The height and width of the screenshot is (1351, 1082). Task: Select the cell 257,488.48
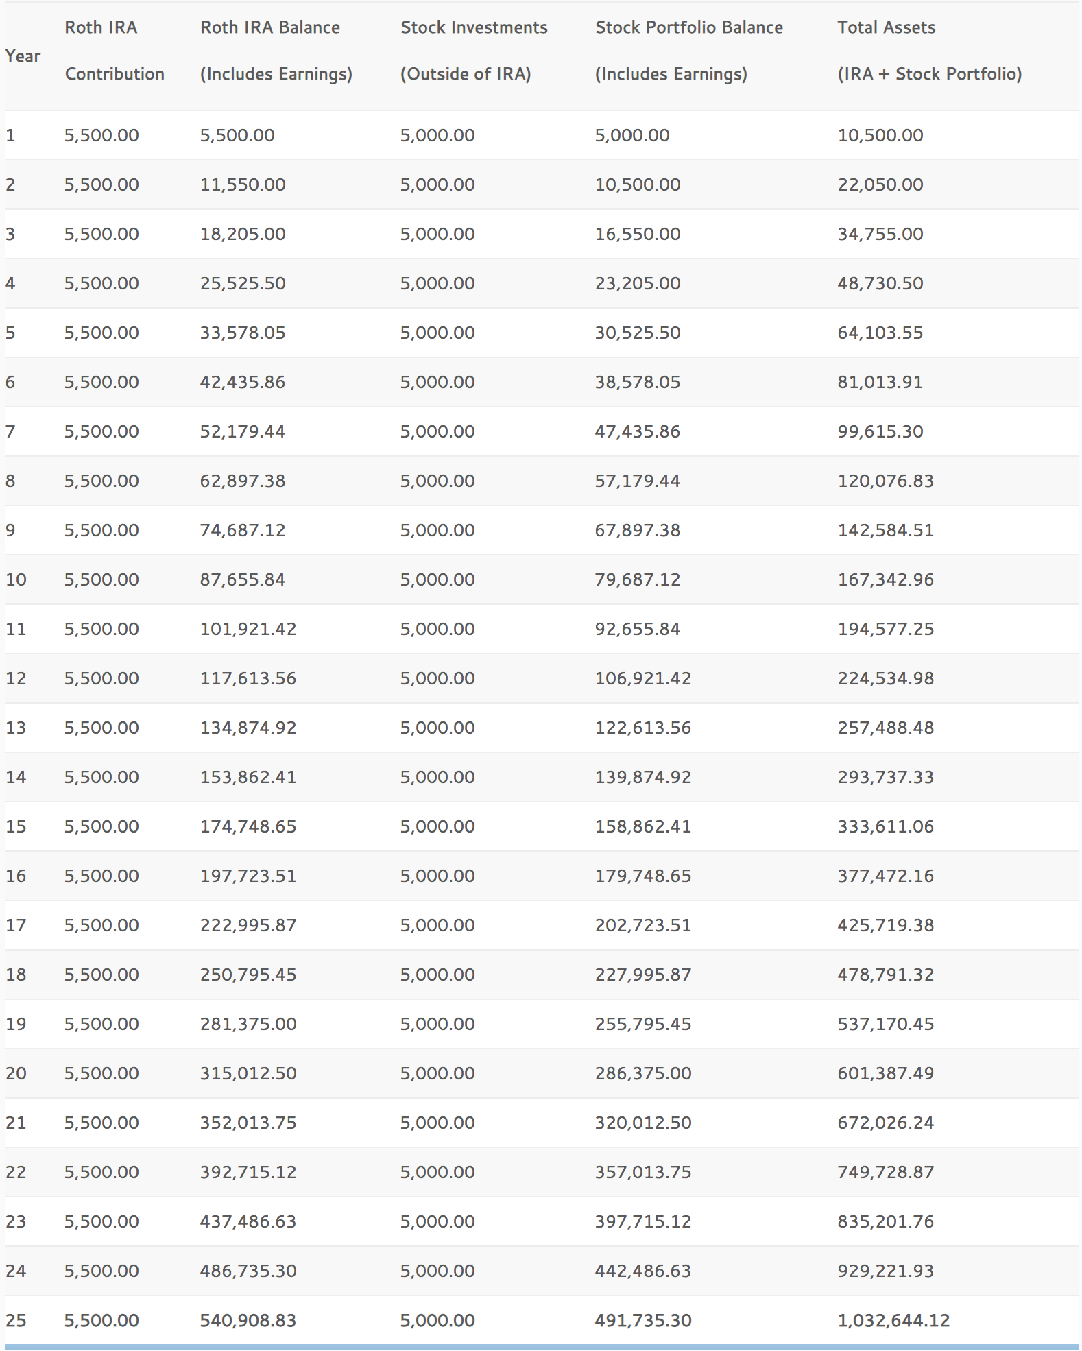tap(886, 728)
